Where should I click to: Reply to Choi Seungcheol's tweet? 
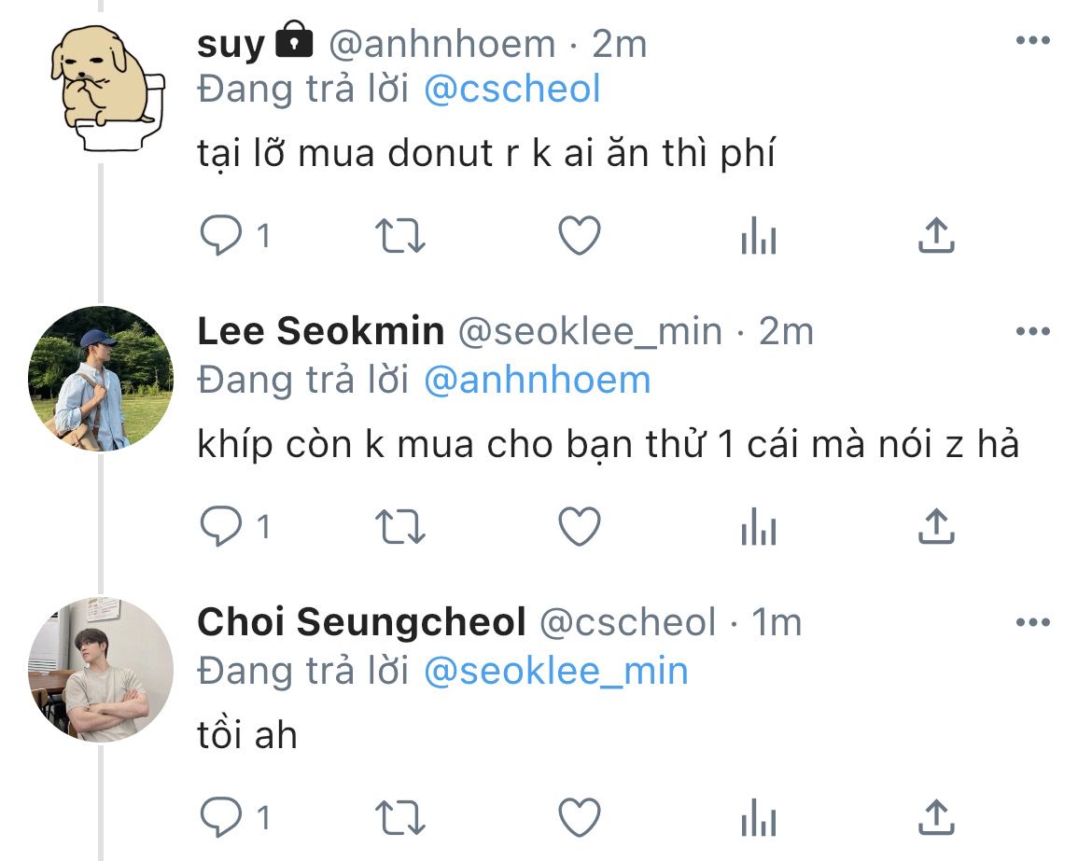[x=221, y=818]
